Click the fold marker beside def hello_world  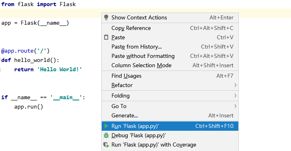[0, 60]
